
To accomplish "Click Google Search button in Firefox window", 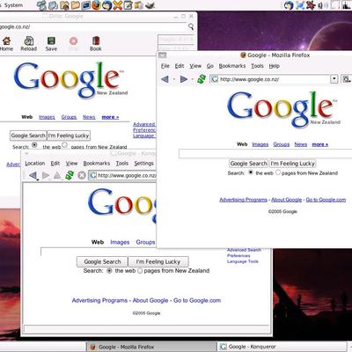I will coord(248,164).
